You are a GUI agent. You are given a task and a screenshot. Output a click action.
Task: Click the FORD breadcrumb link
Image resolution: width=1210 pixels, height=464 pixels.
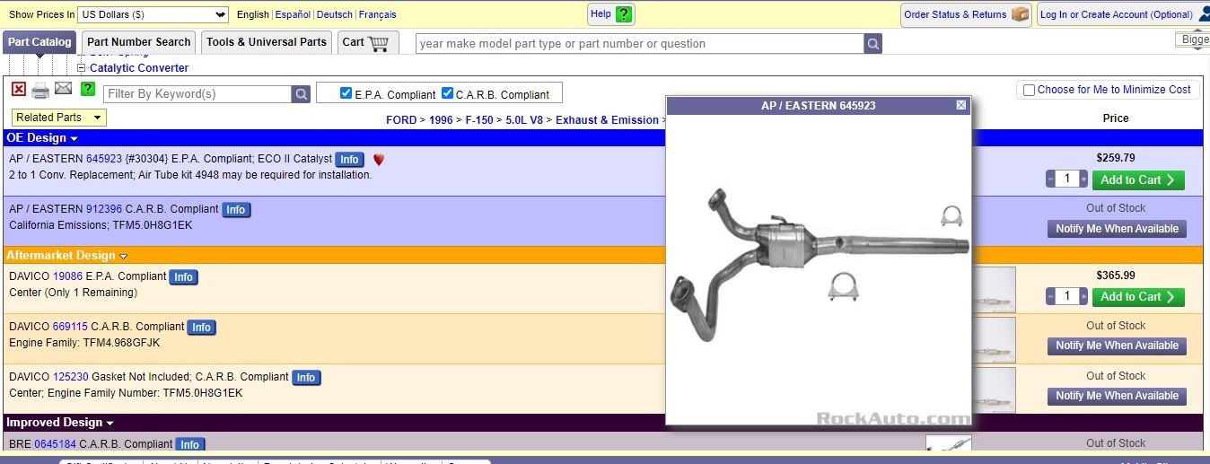point(401,120)
